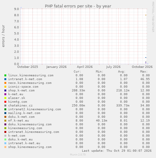
Task: Click the 250.00m current value for chatakinex.cz
Action: click(x=78, y=106)
